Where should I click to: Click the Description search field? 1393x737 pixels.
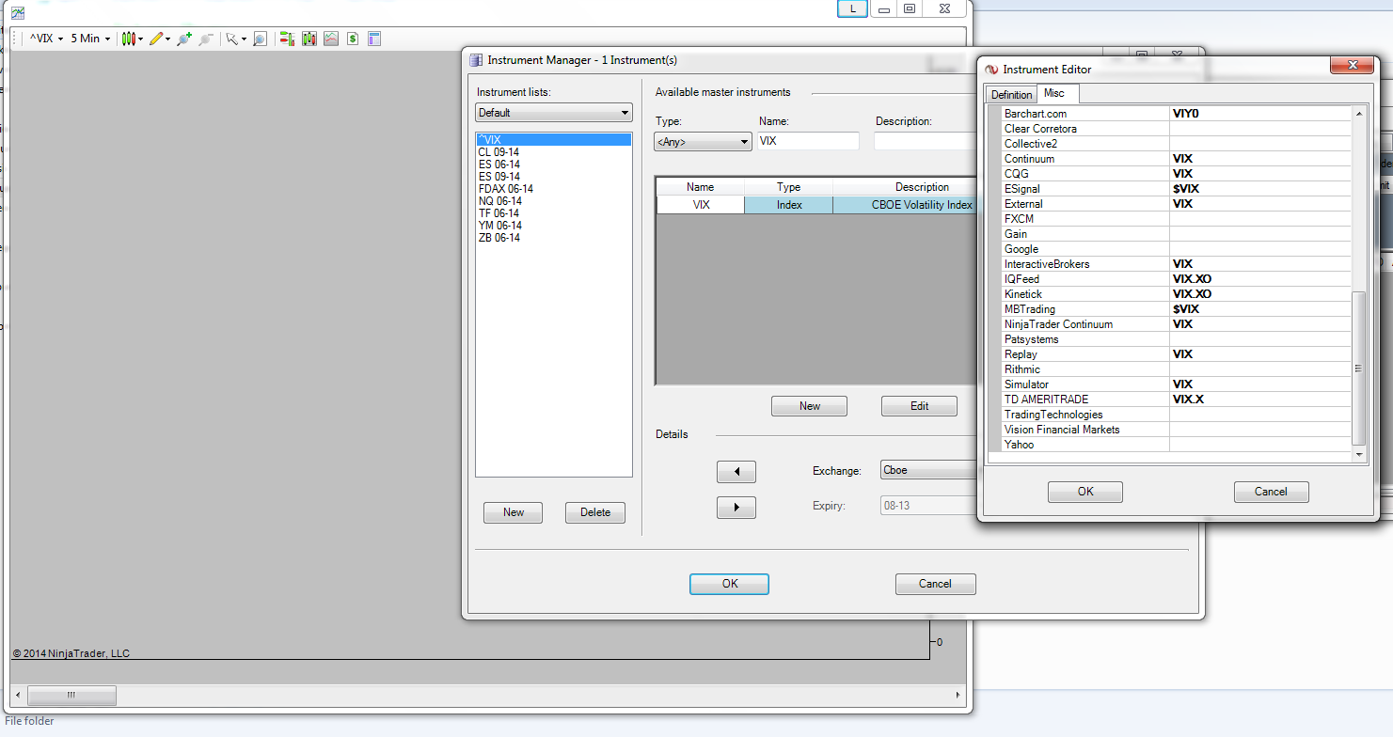[925, 141]
